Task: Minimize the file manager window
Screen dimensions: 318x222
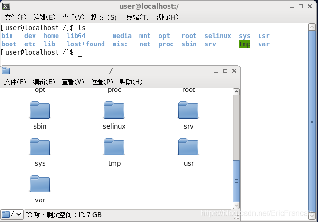Action: (x=216, y=71)
